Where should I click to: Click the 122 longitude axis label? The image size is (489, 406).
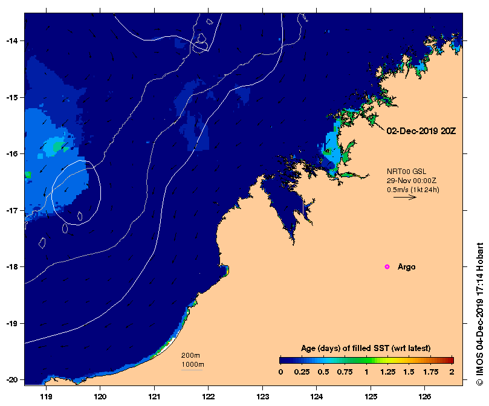coord(209,396)
